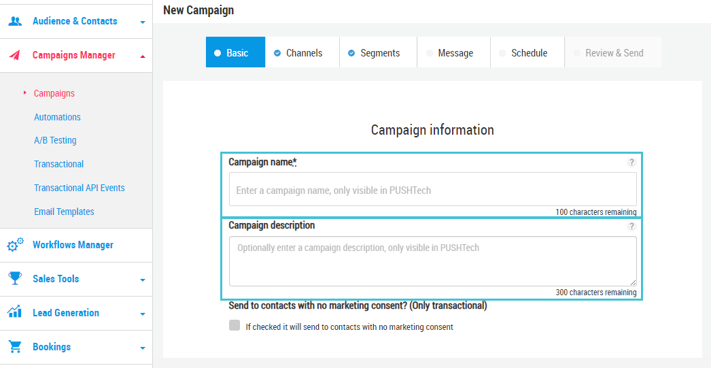
Task: Click the Campaigns Manager paper plane icon
Action: (15, 55)
